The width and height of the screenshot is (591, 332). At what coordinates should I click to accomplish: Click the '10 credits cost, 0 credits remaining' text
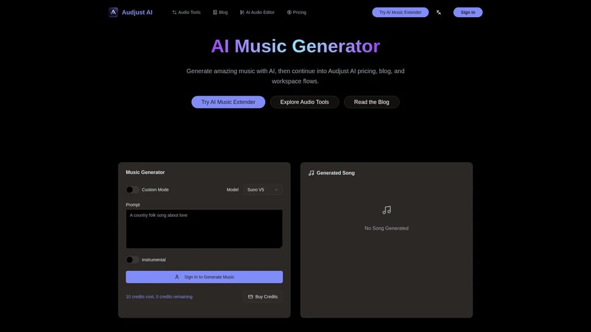pos(159,297)
